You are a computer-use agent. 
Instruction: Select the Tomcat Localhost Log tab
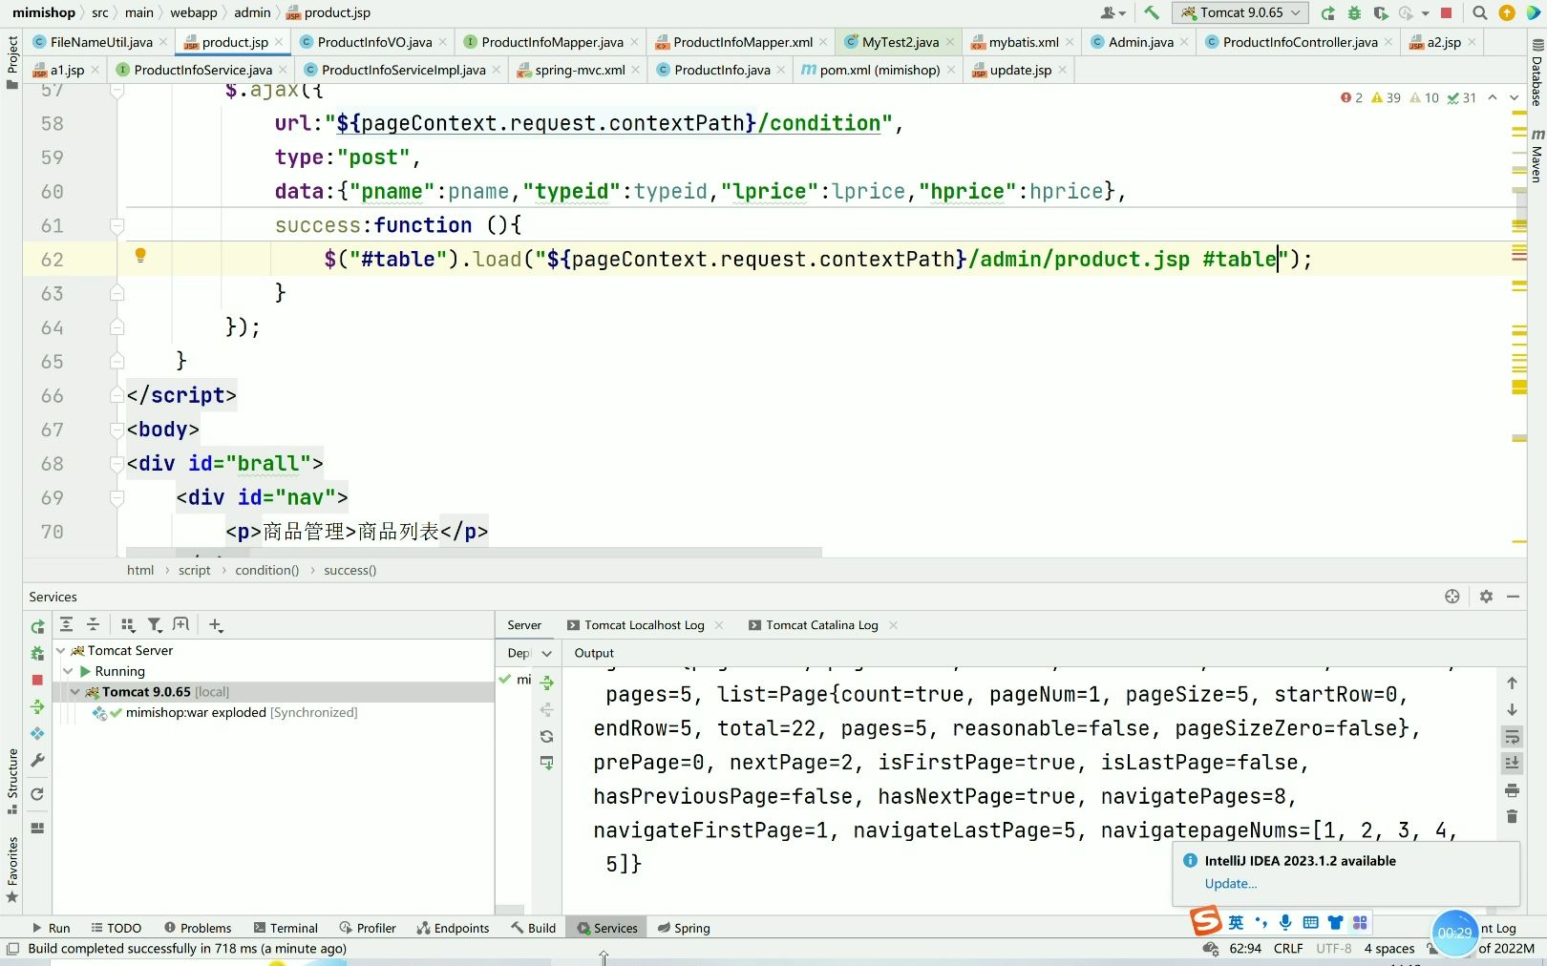[x=645, y=625]
